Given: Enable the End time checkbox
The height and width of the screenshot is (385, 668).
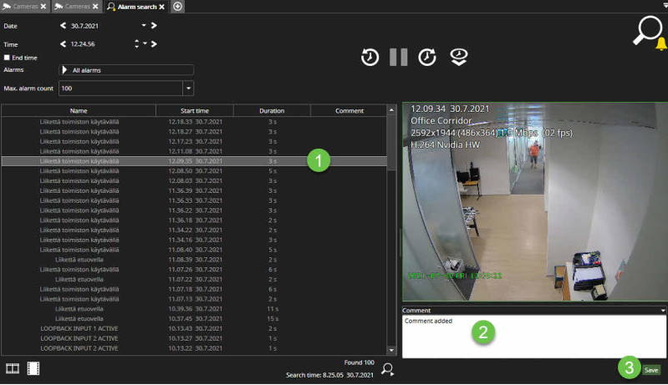Looking at the screenshot, I should 7,58.
